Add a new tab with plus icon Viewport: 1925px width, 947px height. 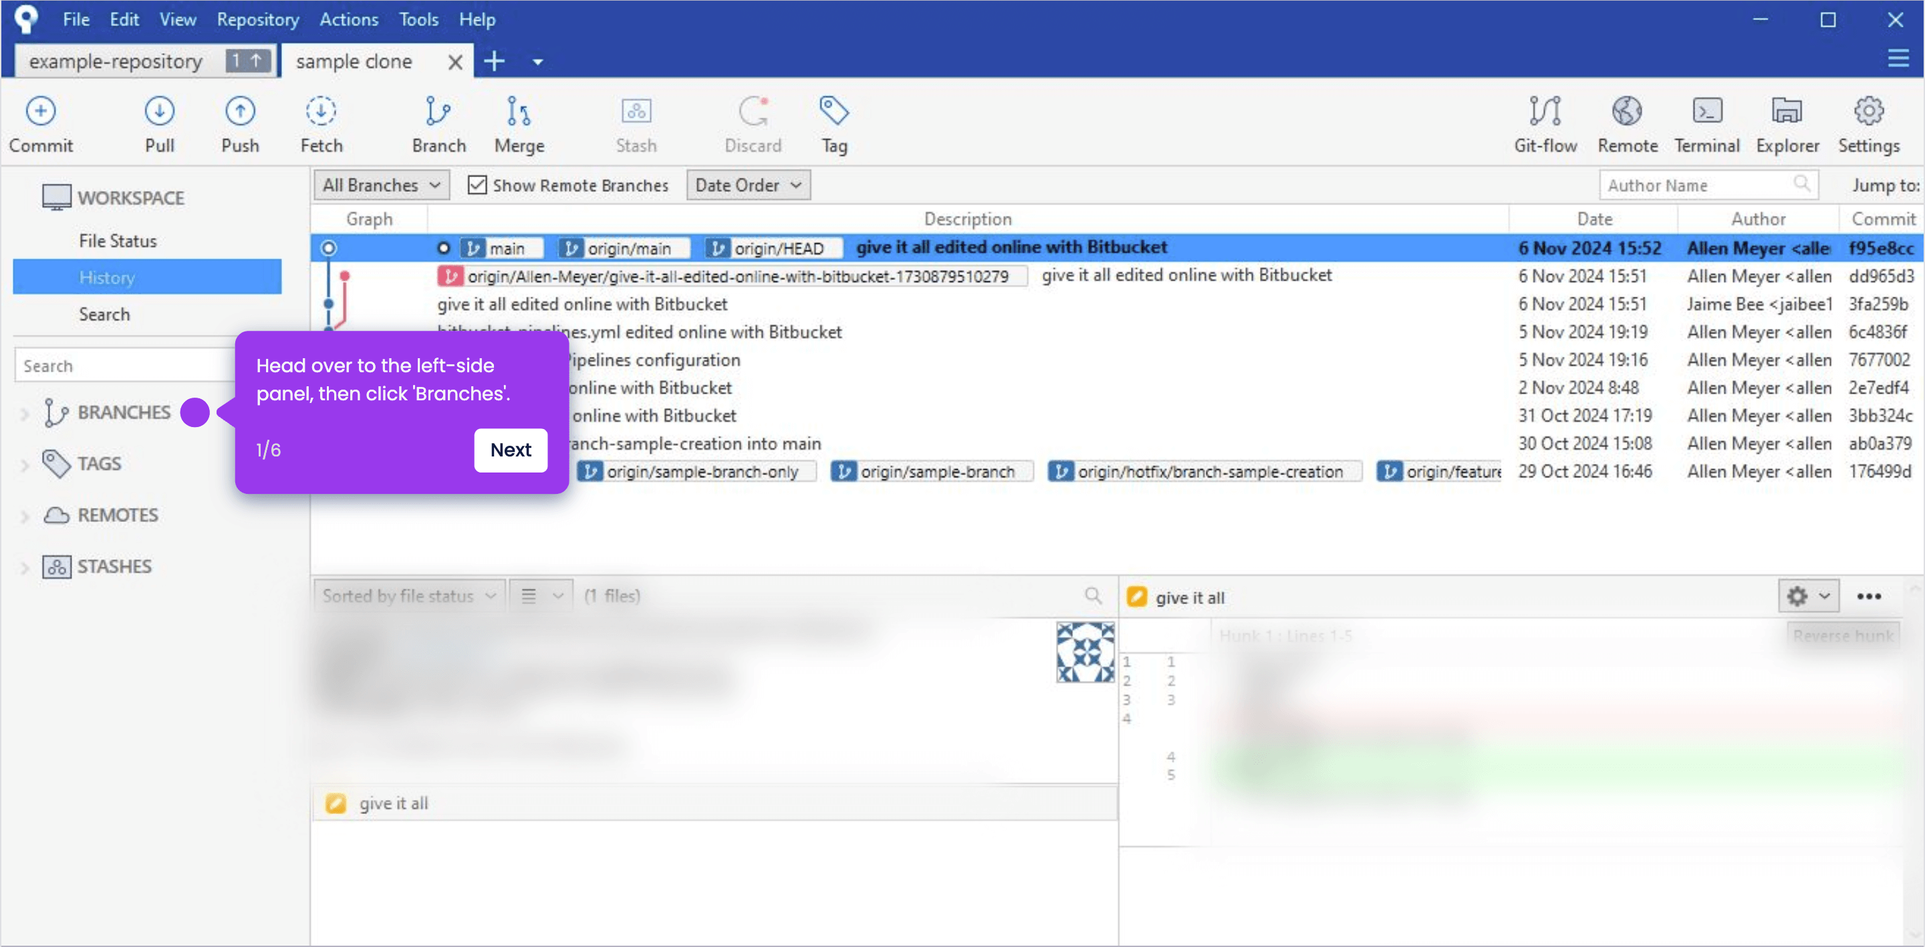point(494,61)
